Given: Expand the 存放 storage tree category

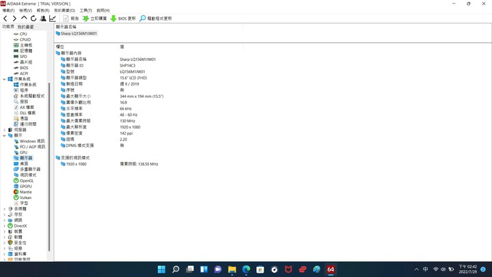Looking at the screenshot, I should (4, 215).
